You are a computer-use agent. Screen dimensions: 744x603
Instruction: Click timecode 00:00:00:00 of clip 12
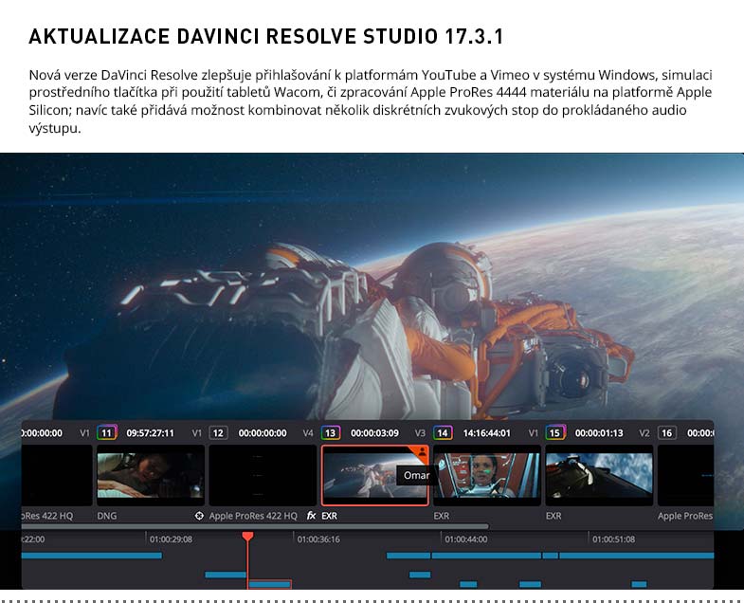[x=263, y=433]
